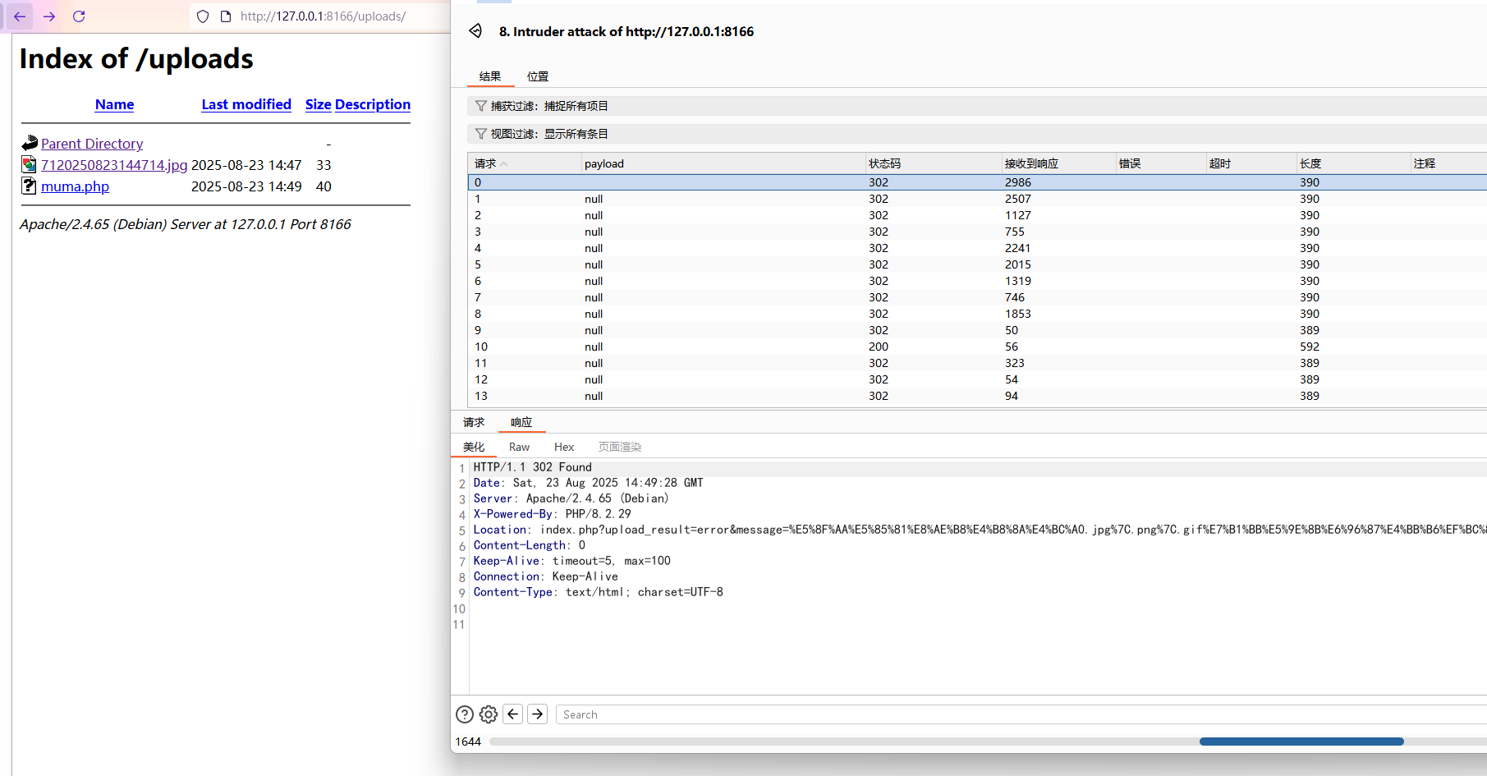Viewport: 1487px width, 776px height.
Task: Open the Parent Directory link
Action: tap(92, 144)
